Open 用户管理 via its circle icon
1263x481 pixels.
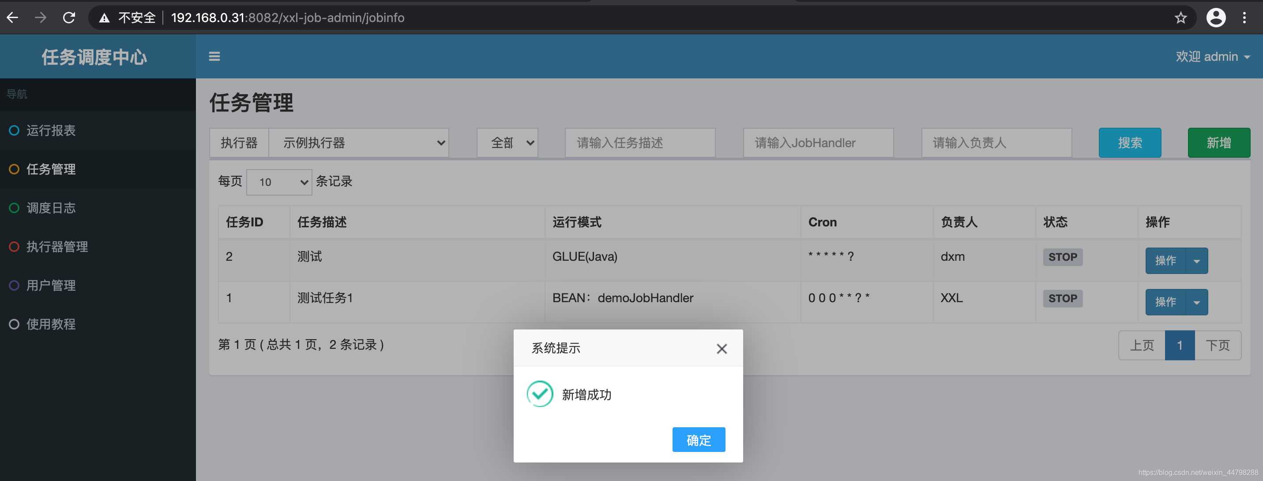pos(13,285)
